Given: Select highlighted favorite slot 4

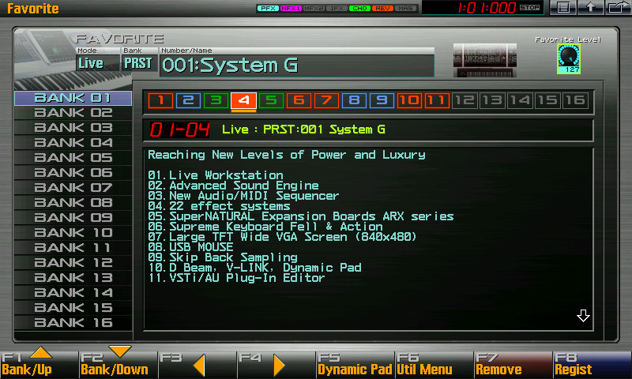Looking at the screenshot, I should click(243, 100).
